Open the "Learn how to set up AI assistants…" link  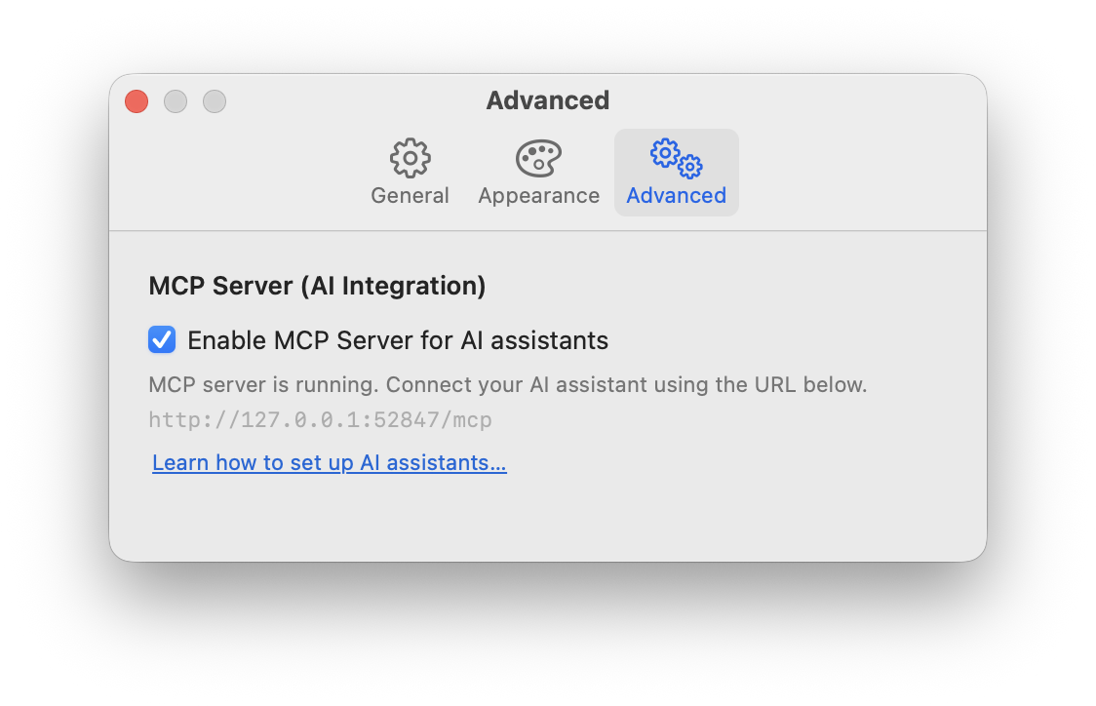click(x=330, y=462)
